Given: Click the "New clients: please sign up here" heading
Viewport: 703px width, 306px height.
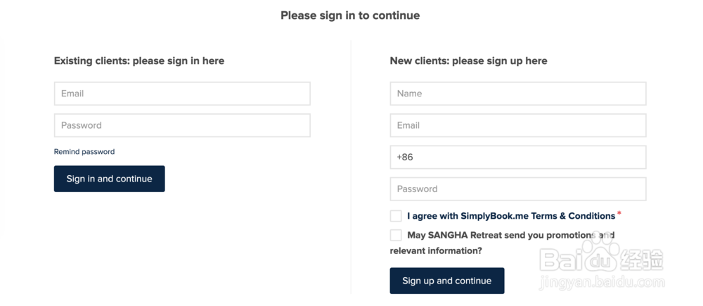Looking at the screenshot, I should (468, 61).
